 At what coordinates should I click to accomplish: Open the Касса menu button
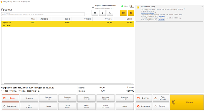[x=10, y=98]
